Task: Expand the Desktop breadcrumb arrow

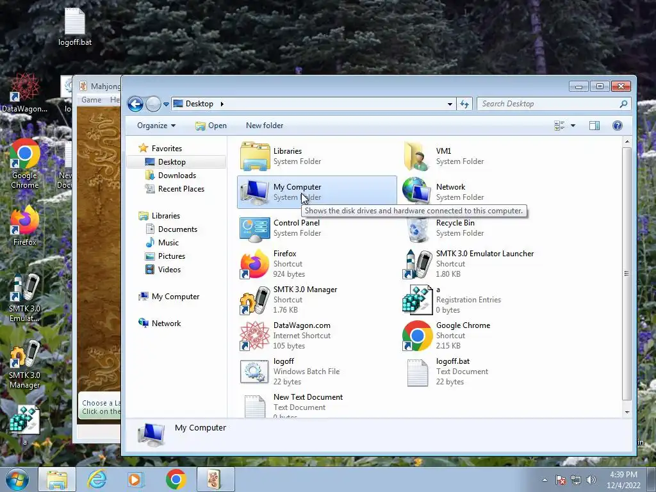Action: click(x=222, y=104)
